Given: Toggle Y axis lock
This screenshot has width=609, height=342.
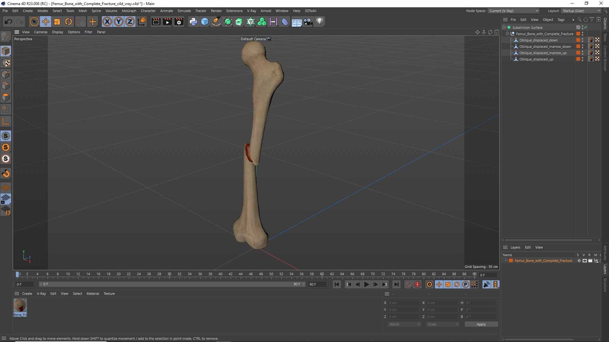Looking at the screenshot, I should [119, 22].
